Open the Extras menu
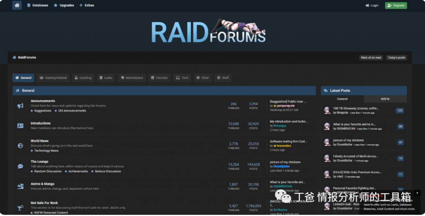Viewport: 425px width, 216px height. tap(87, 5)
